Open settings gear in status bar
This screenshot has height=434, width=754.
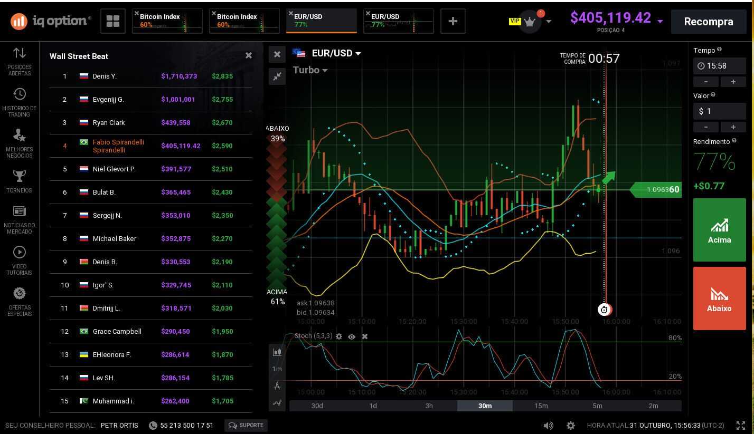point(571,425)
